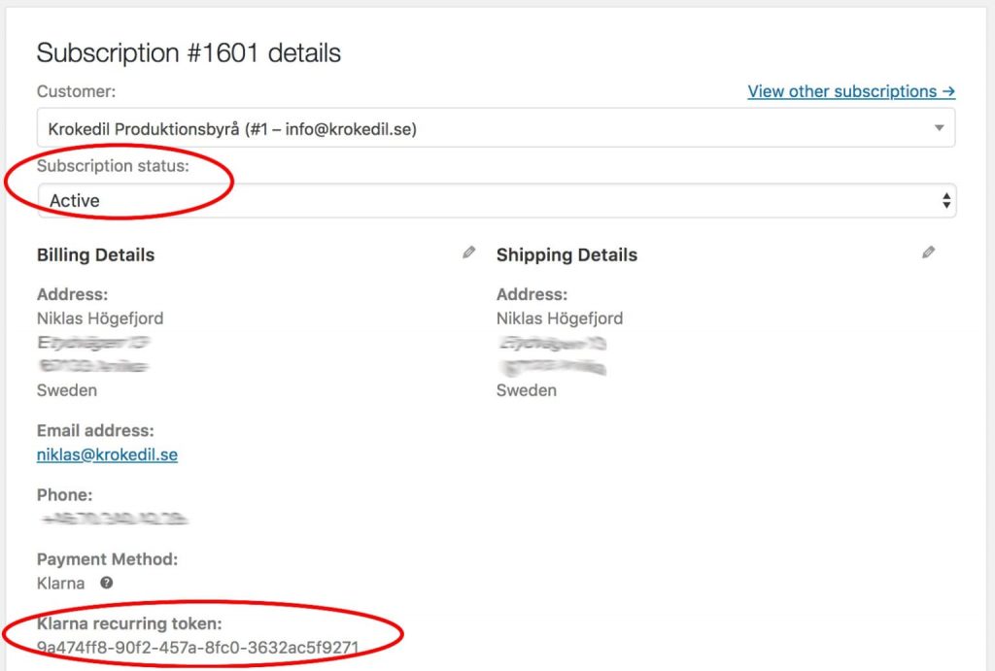Click the Customer dropdown arrow

coord(939,128)
